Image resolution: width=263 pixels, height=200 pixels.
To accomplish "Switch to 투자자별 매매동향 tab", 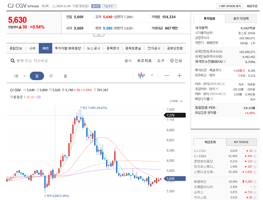I will point(68,48).
